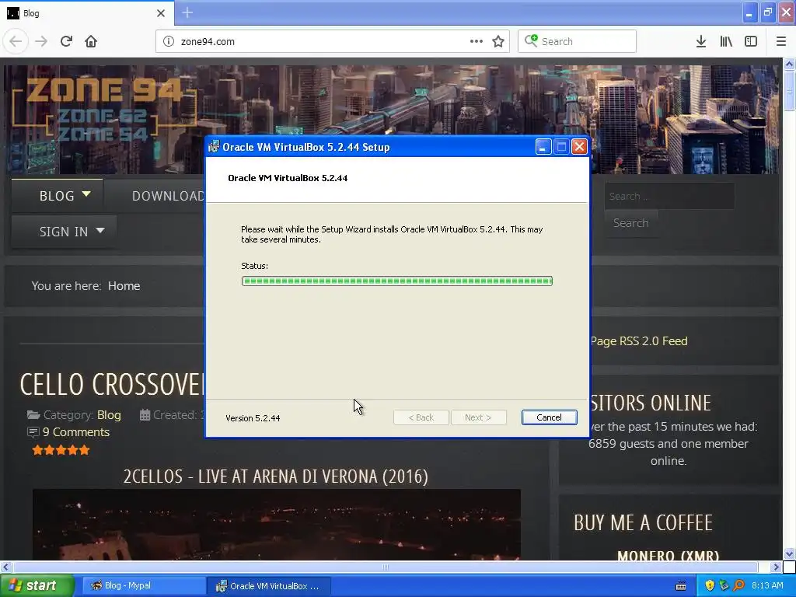Click the BUY ME A COFFEE heading
This screenshot has height=597, width=796.
click(643, 523)
